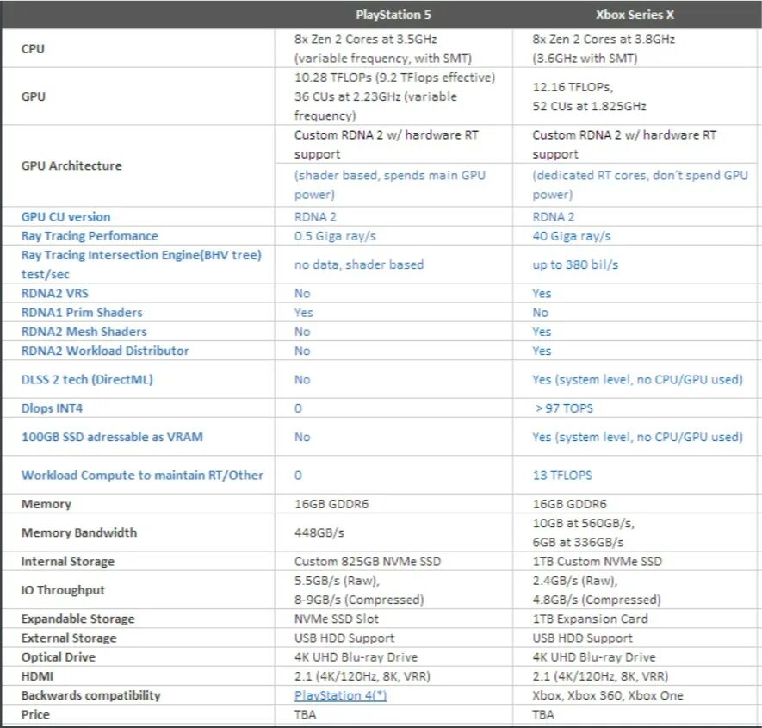This screenshot has height=728, width=762.
Task: Click the up to 380 bil/s cell
Action: (575, 264)
